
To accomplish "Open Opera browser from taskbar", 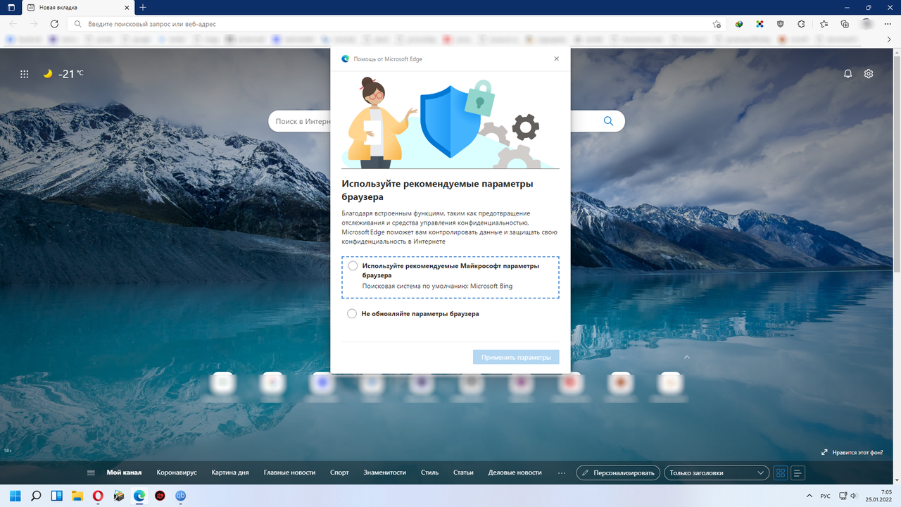I will tap(98, 496).
